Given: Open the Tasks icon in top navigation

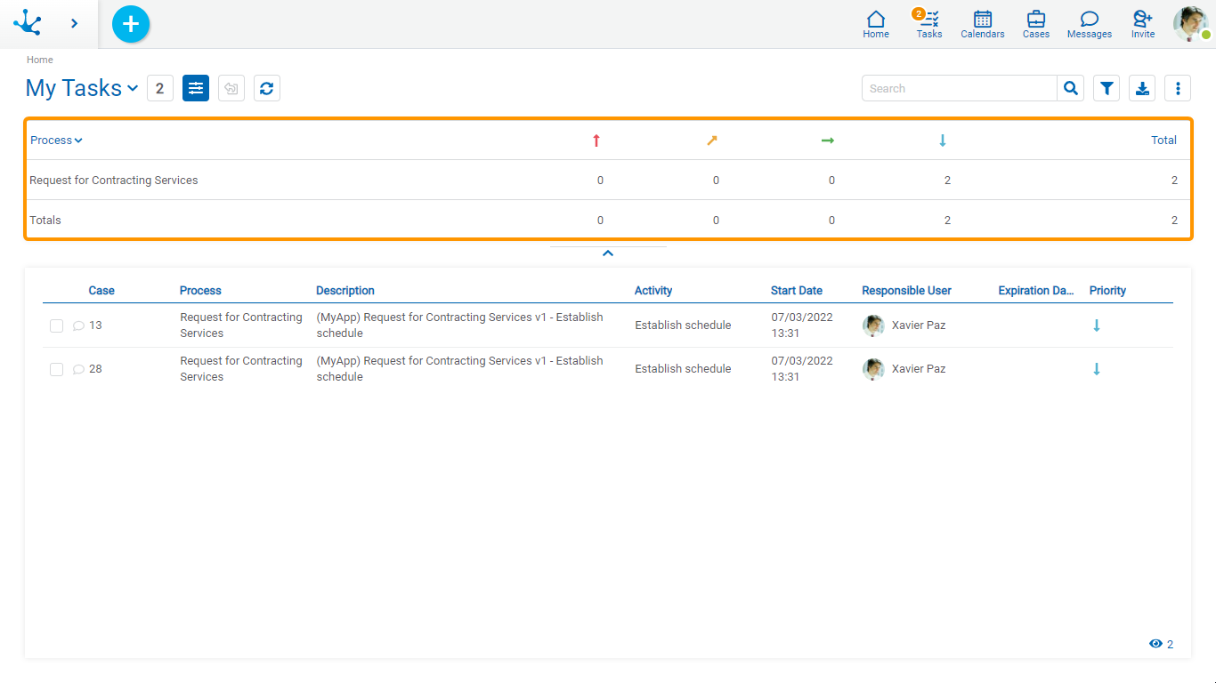Looking at the screenshot, I should click(929, 24).
